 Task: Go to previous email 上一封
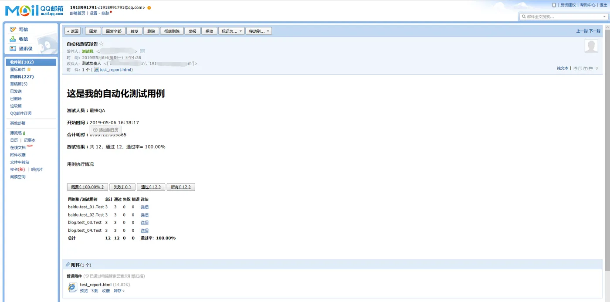pyautogui.click(x=582, y=31)
